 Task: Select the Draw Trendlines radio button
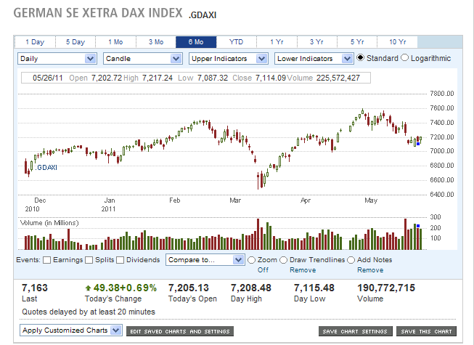click(283, 260)
